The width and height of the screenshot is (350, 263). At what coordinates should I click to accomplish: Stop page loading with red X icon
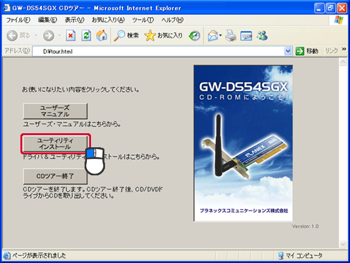pos(71,36)
